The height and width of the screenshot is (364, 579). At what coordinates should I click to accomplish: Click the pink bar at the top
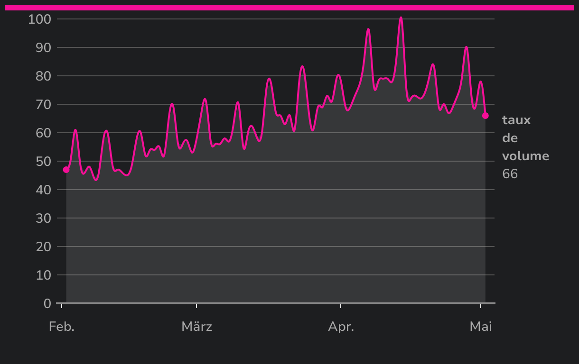coord(289,8)
